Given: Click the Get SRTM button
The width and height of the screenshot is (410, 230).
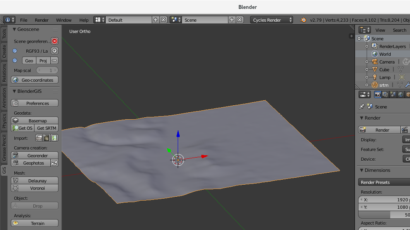Looking at the screenshot, I should tap(46, 128).
